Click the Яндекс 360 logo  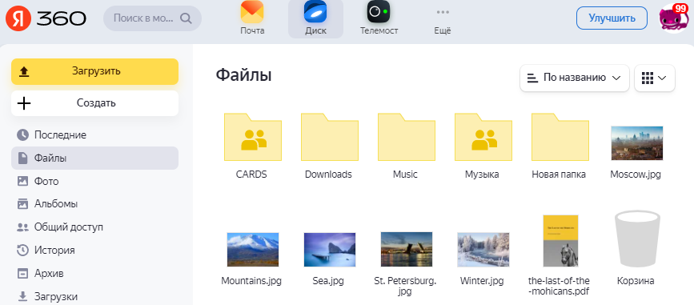[x=46, y=18]
